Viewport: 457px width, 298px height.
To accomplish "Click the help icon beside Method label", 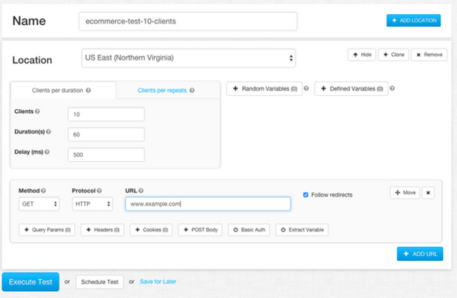I will (43, 191).
